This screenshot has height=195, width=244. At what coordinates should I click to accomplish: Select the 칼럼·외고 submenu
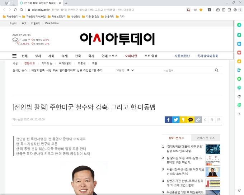click(29, 63)
